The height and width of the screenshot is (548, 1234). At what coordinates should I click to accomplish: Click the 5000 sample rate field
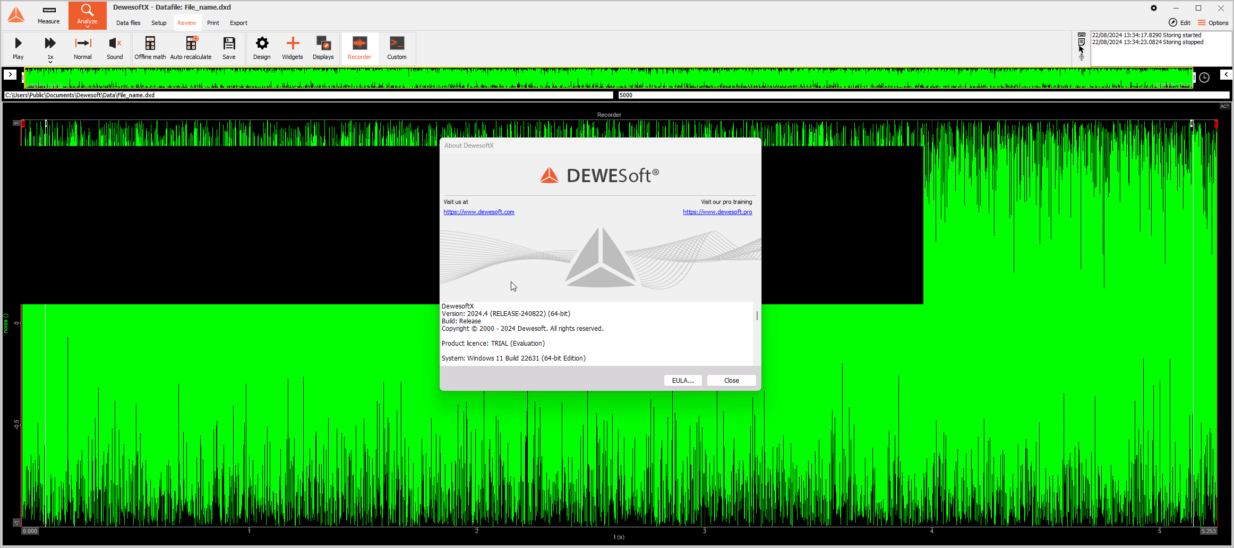pos(924,95)
